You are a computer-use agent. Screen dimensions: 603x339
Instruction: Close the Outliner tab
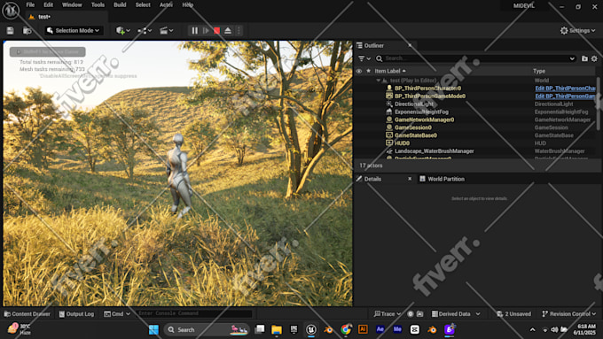point(410,45)
